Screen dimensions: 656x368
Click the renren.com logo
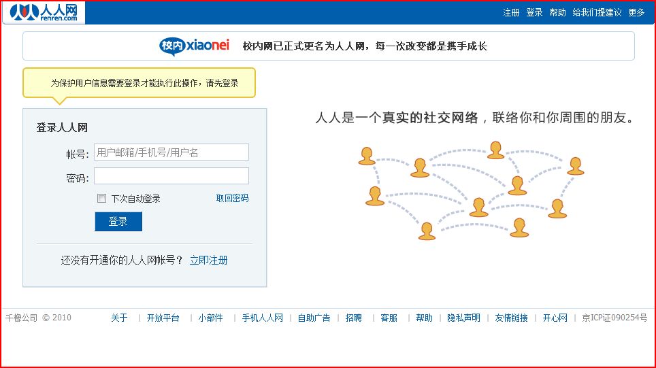coord(44,12)
